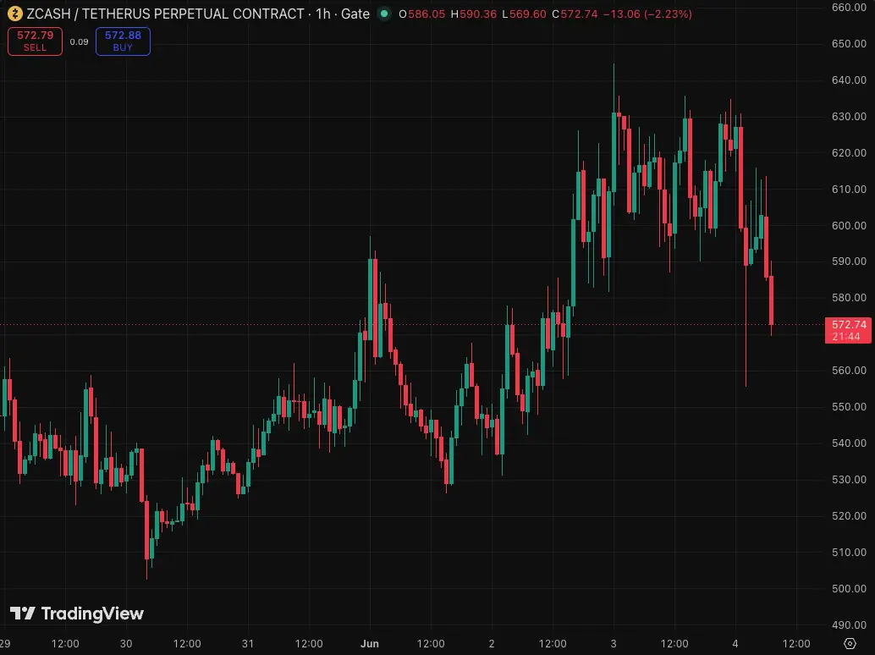Open chart settings gear icon
Image resolution: width=875 pixels, height=655 pixels.
850,643
